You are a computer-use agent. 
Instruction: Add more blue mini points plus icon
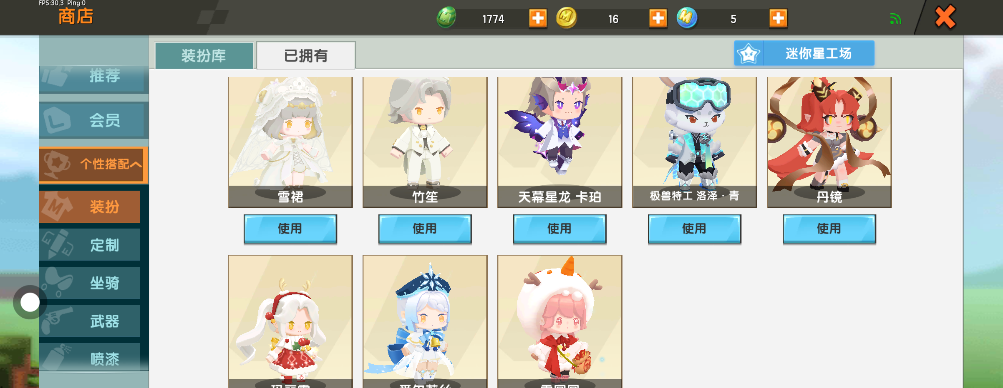tap(778, 18)
